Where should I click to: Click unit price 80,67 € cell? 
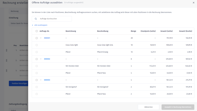pyautogui.click(x=153, y=87)
